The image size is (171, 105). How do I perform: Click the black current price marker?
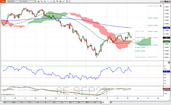pos(167,38)
